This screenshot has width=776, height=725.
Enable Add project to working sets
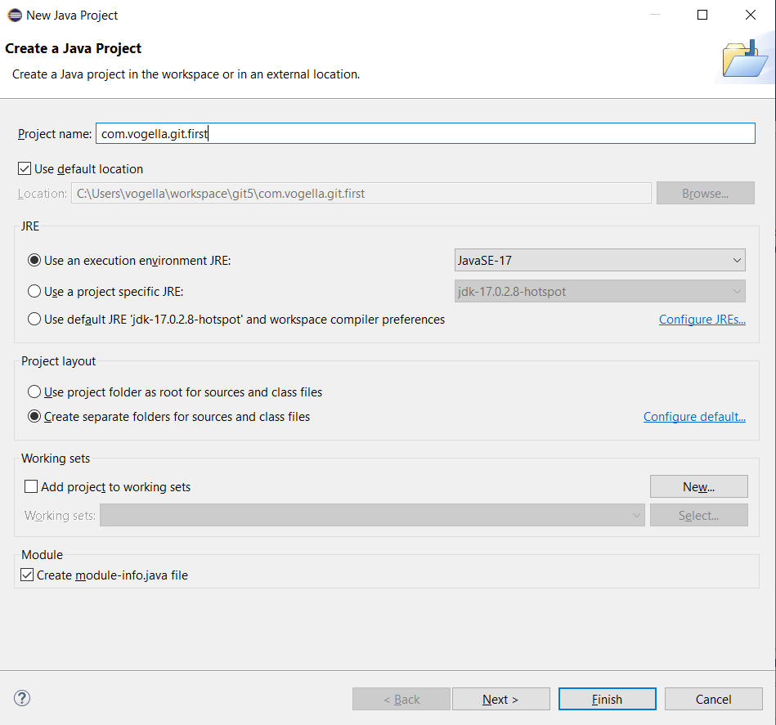point(31,486)
